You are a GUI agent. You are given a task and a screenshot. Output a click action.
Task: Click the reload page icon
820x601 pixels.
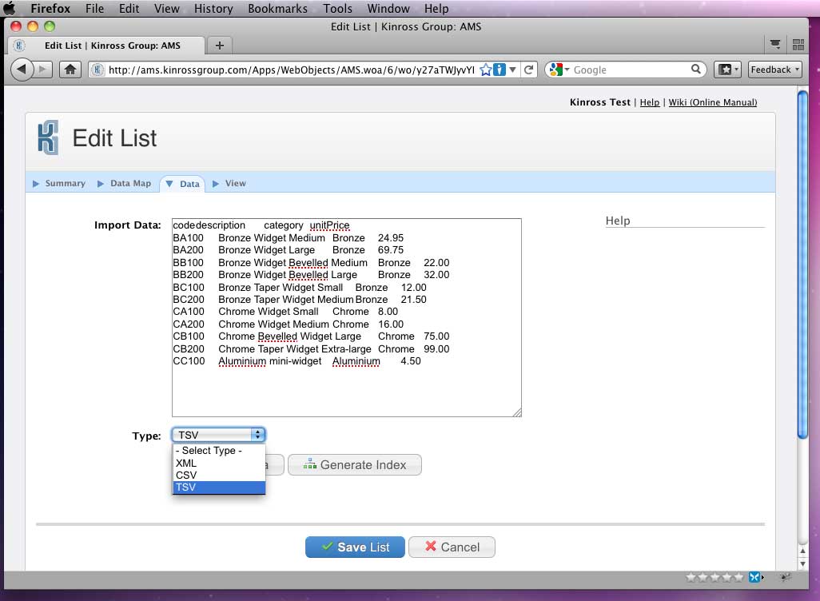click(529, 70)
